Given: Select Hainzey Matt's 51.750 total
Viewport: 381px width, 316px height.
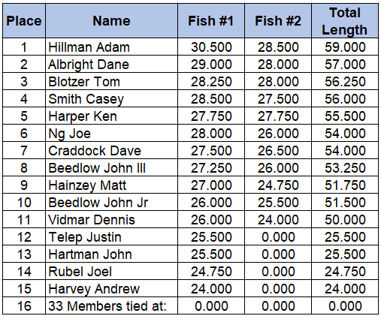Looking at the screenshot, I should [345, 185].
